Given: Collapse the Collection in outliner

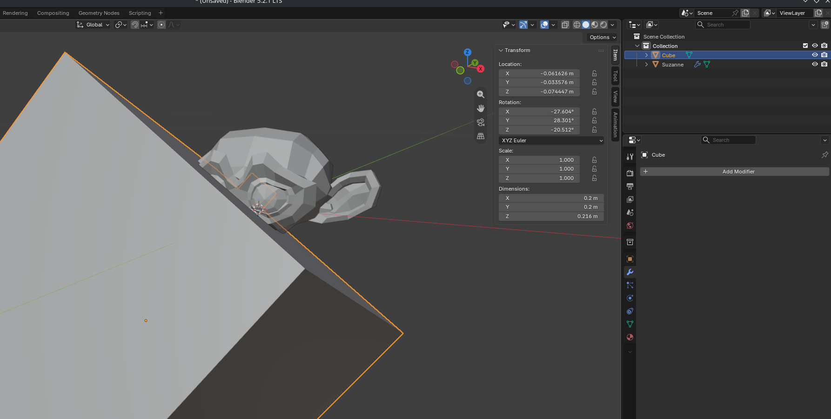Looking at the screenshot, I should [x=637, y=46].
